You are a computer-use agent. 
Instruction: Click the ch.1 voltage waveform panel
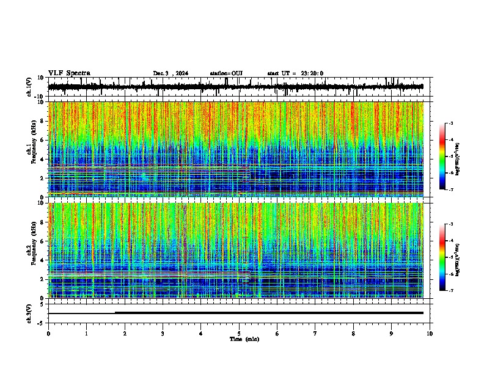coord(239,87)
